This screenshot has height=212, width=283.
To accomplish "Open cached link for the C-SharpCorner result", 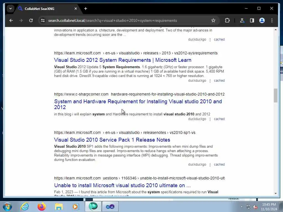I will (x=219, y=119).
